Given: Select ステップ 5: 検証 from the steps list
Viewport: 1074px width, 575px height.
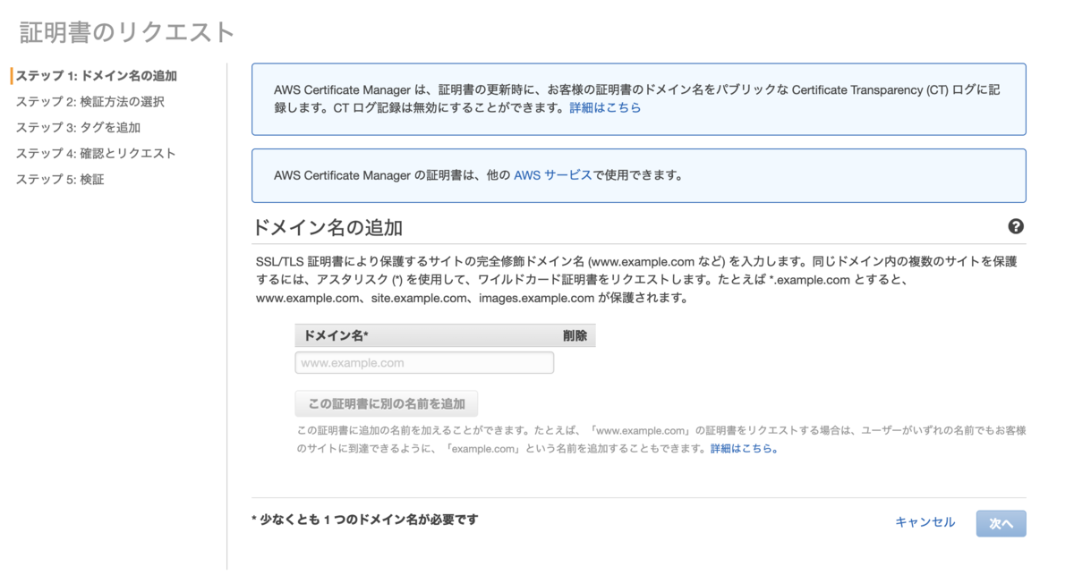Looking at the screenshot, I should click(x=64, y=178).
